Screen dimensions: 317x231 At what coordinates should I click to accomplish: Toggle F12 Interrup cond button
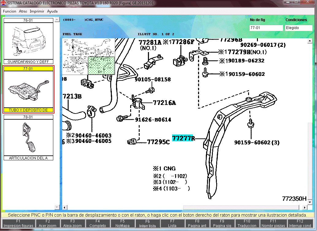[300, 224]
